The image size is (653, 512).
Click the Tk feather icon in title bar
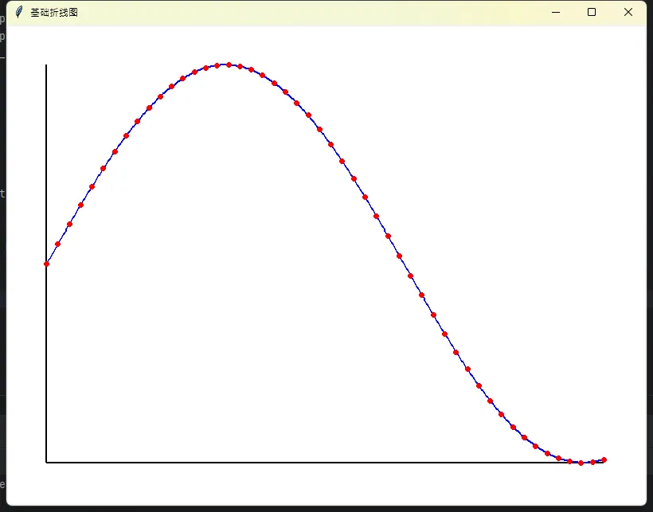point(19,12)
